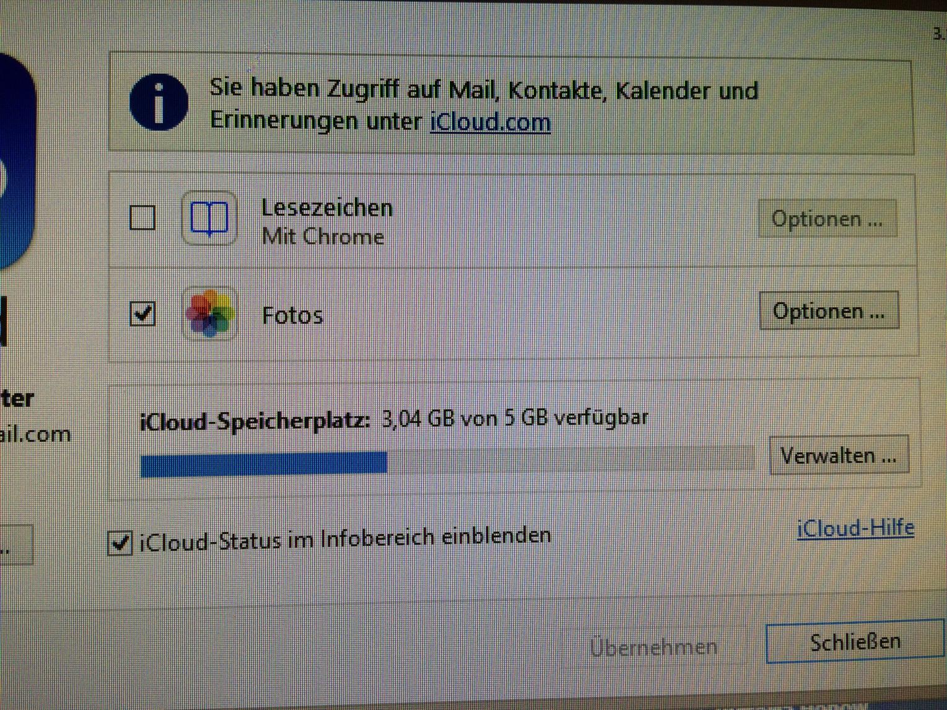Image resolution: width=947 pixels, height=710 pixels.
Task: Click the blue info circle icon
Action: point(159,103)
